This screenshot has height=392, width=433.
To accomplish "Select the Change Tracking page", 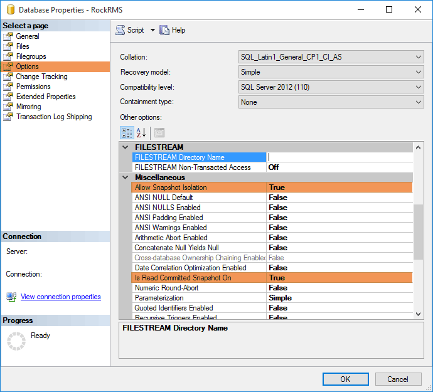I will click(x=41, y=77).
